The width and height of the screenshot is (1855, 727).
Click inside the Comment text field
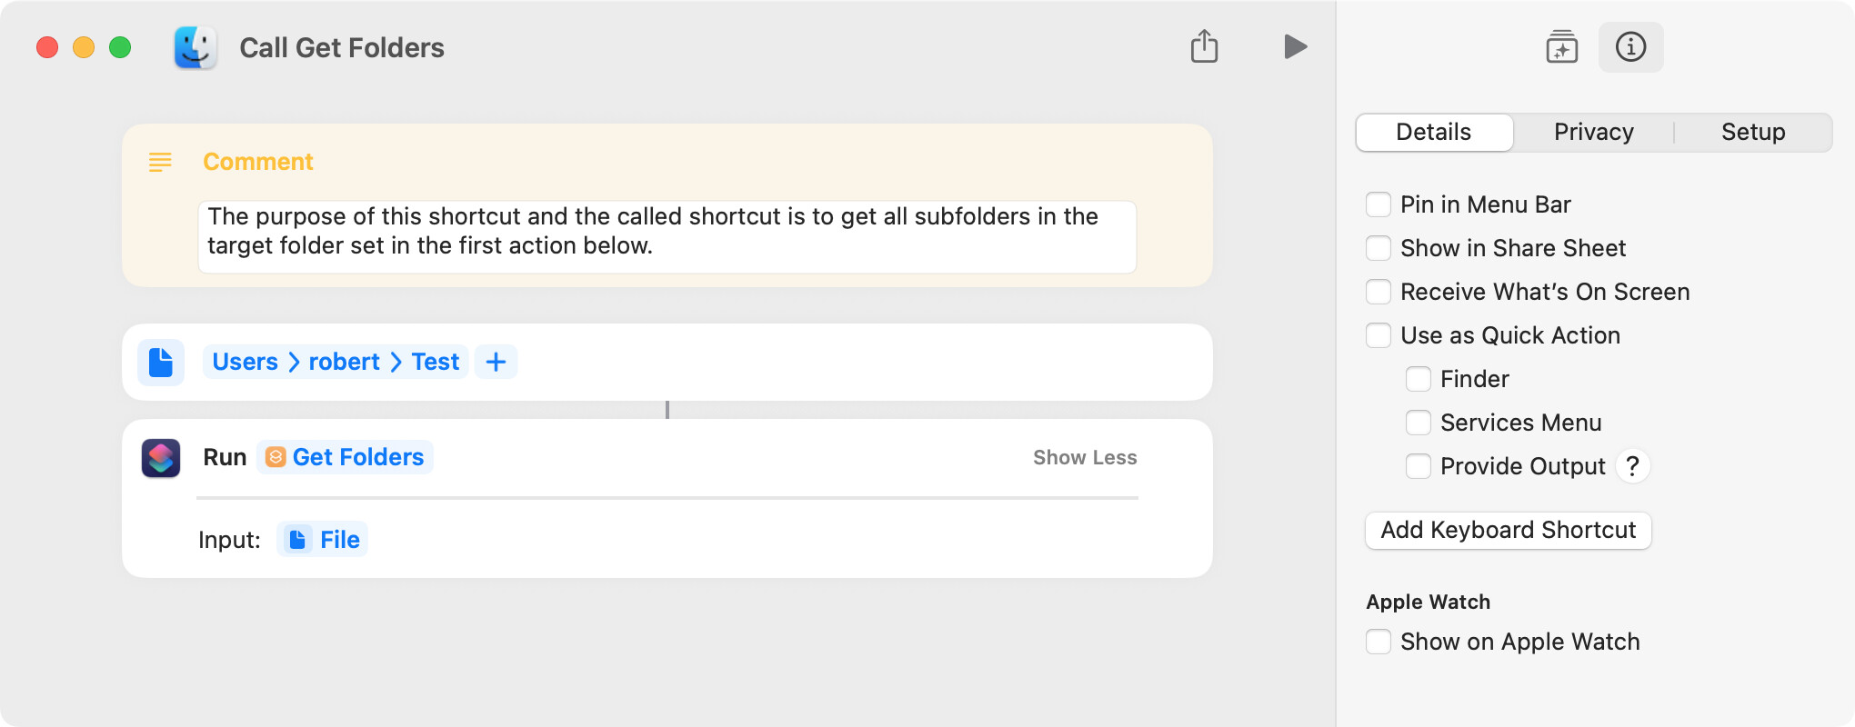[x=667, y=236]
